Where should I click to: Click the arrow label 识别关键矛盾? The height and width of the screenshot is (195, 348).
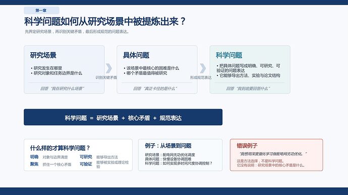[106, 77]
